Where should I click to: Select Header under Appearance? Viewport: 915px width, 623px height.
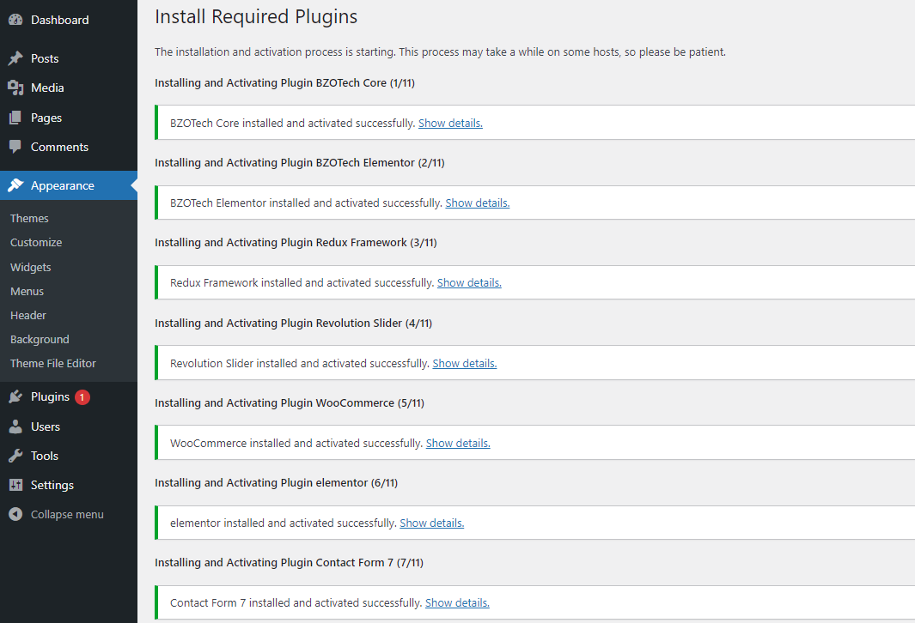point(28,315)
